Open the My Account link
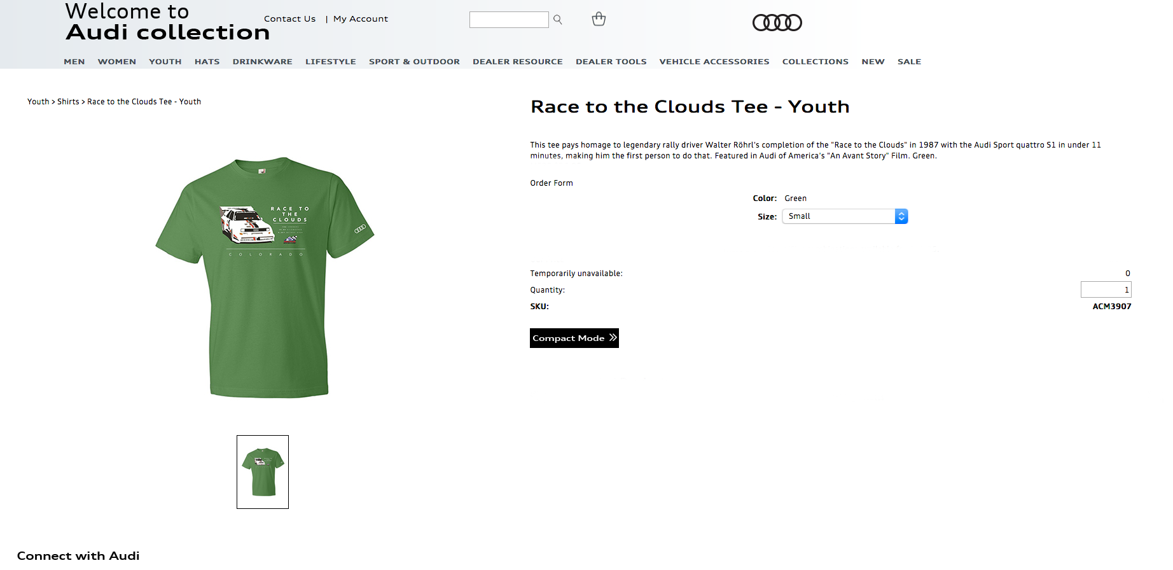This screenshot has width=1173, height=570. 361,18
